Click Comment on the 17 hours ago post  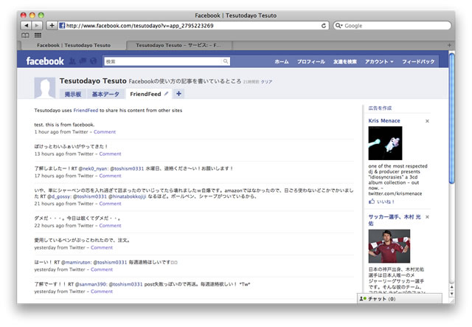pyautogui.click(x=110, y=176)
